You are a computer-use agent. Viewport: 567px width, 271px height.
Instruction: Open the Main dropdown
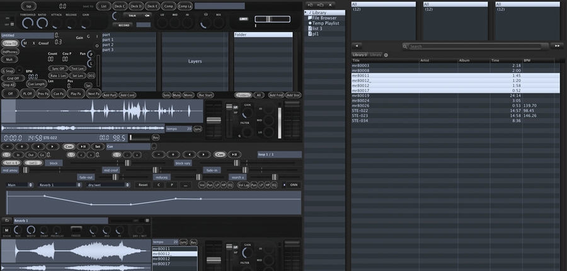(x=20, y=185)
